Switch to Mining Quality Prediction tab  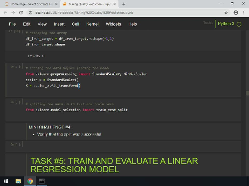coord(90,4)
